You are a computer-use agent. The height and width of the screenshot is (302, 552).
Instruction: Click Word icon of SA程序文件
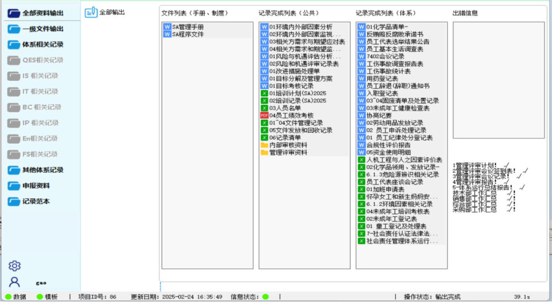[x=167, y=34]
